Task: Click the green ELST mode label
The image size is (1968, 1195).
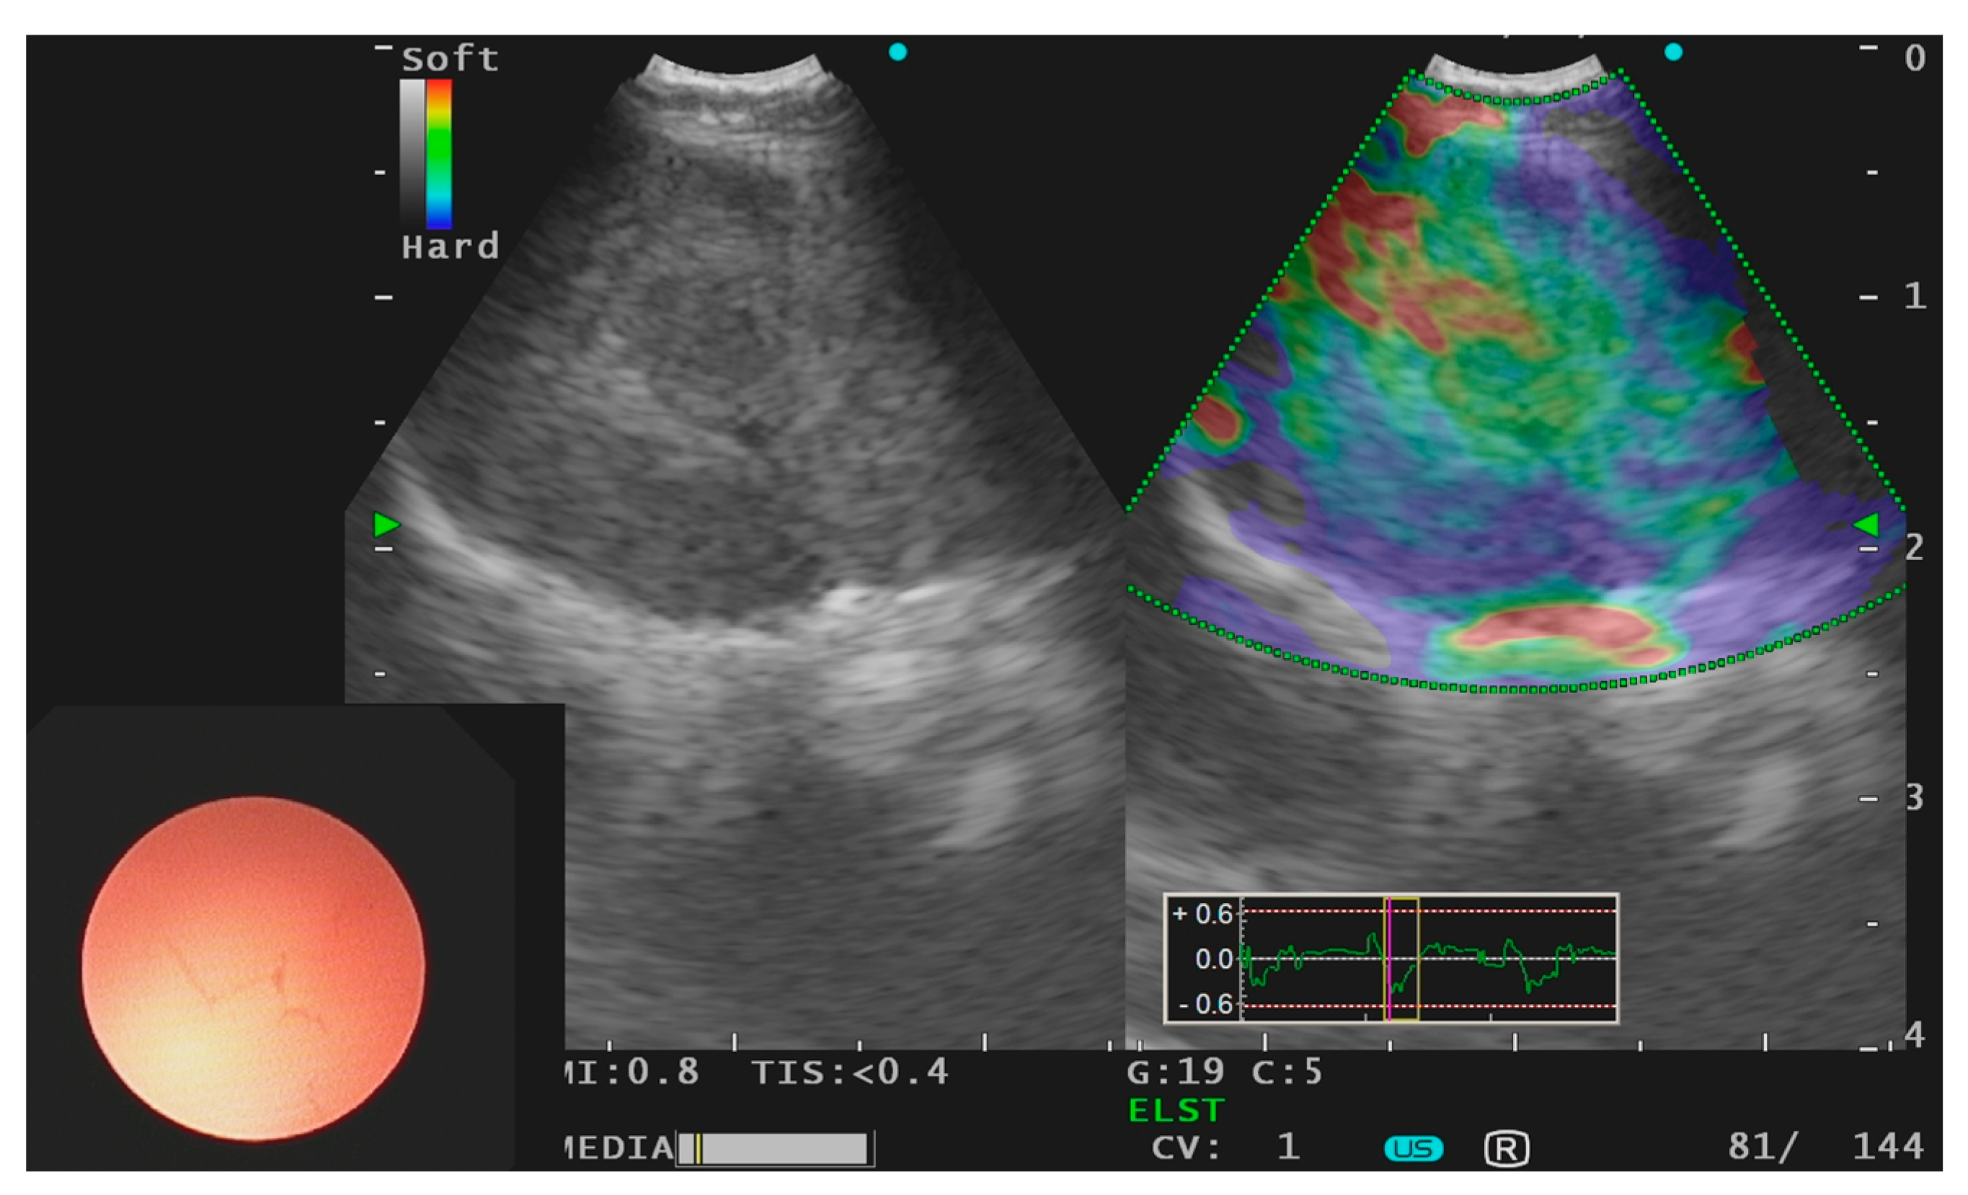Action: pos(1176,1111)
